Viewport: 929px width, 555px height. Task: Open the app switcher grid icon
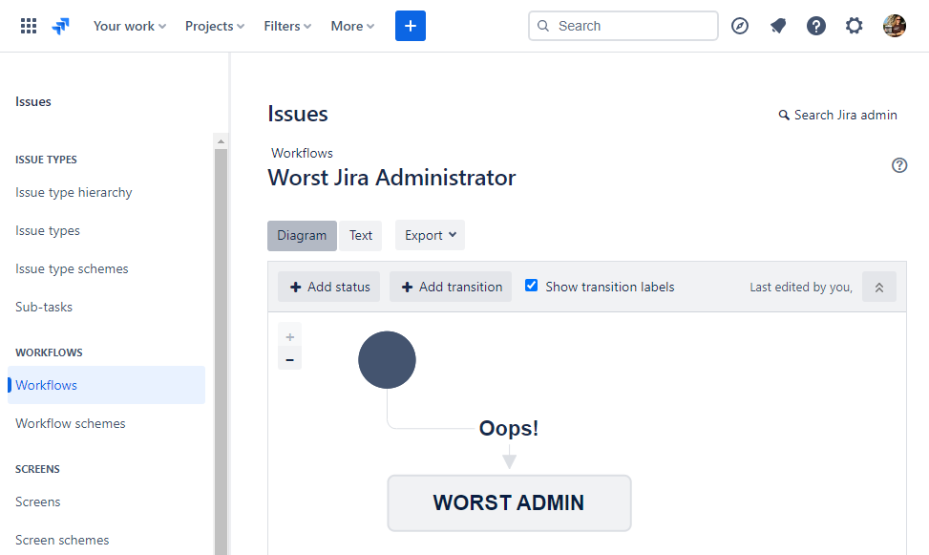[29, 26]
